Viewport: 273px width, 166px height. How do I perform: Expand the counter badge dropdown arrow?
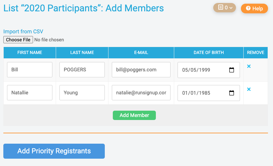click(231, 8)
